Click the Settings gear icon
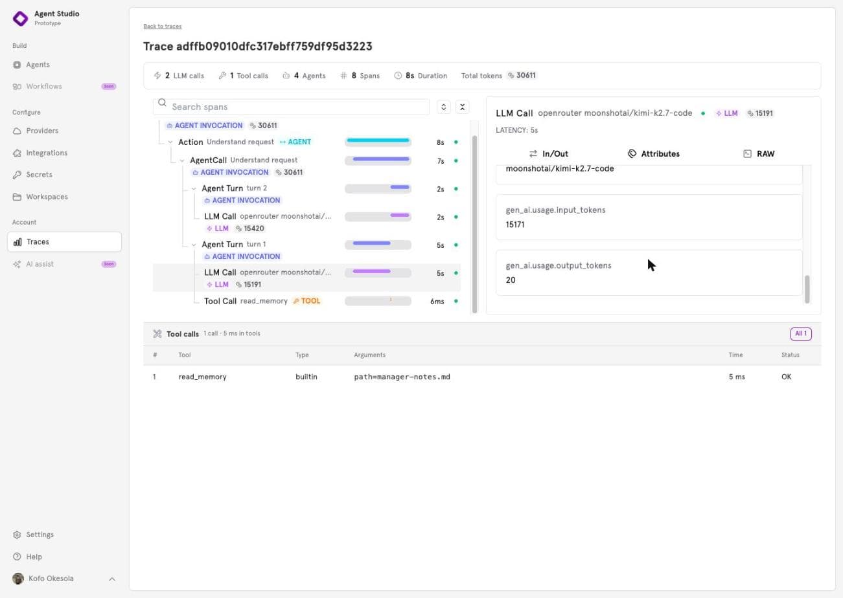This screenshot has width=843, height=598. coord(17,535)
